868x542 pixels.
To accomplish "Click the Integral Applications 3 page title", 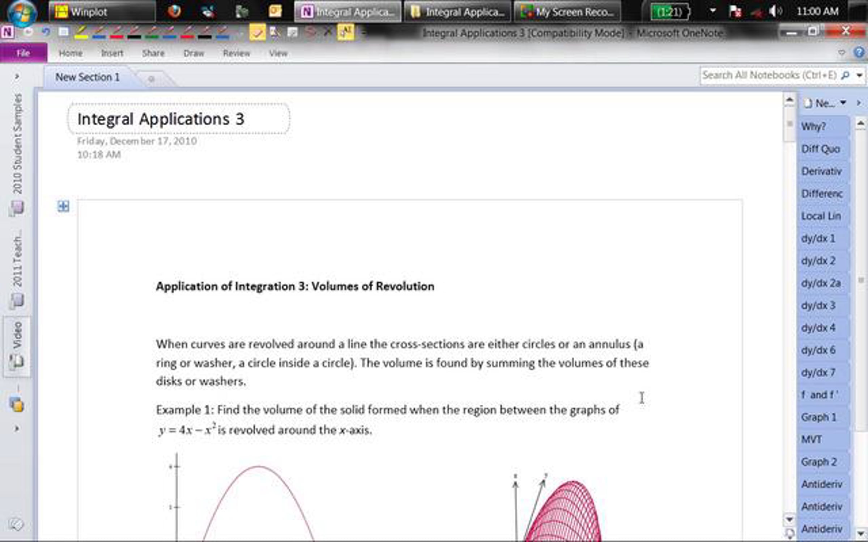I will coord(161,119).
